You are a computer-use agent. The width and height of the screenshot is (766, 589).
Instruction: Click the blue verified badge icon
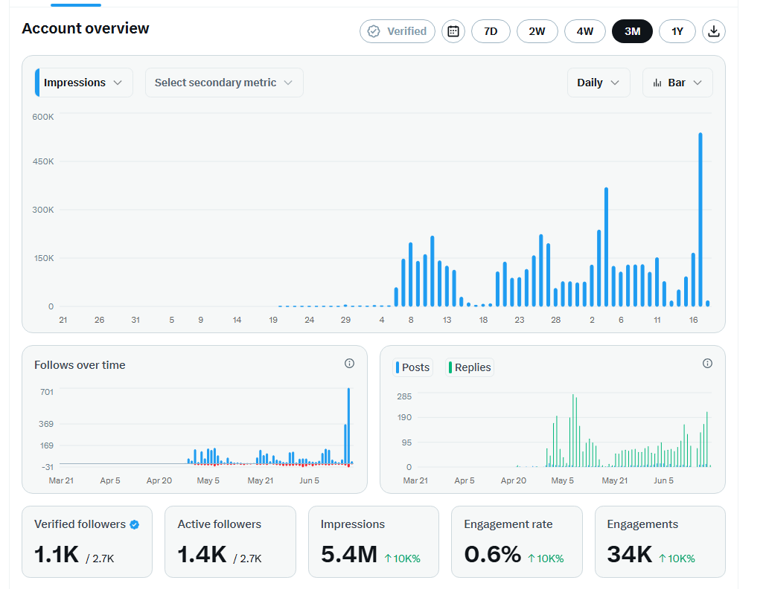134,524
